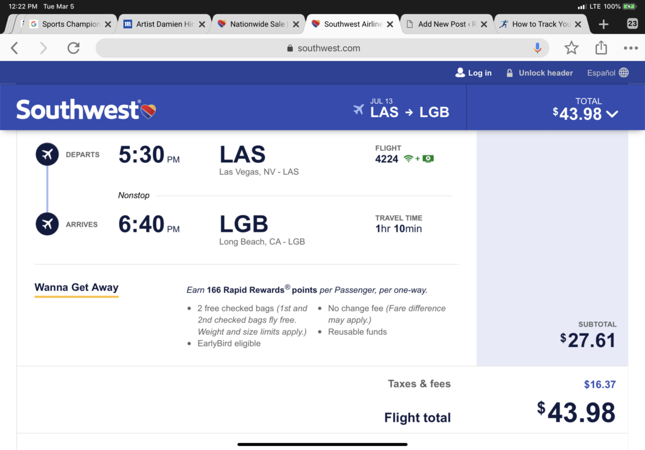Click the padlock icon next to Unlock header

(x=509, y=72)
